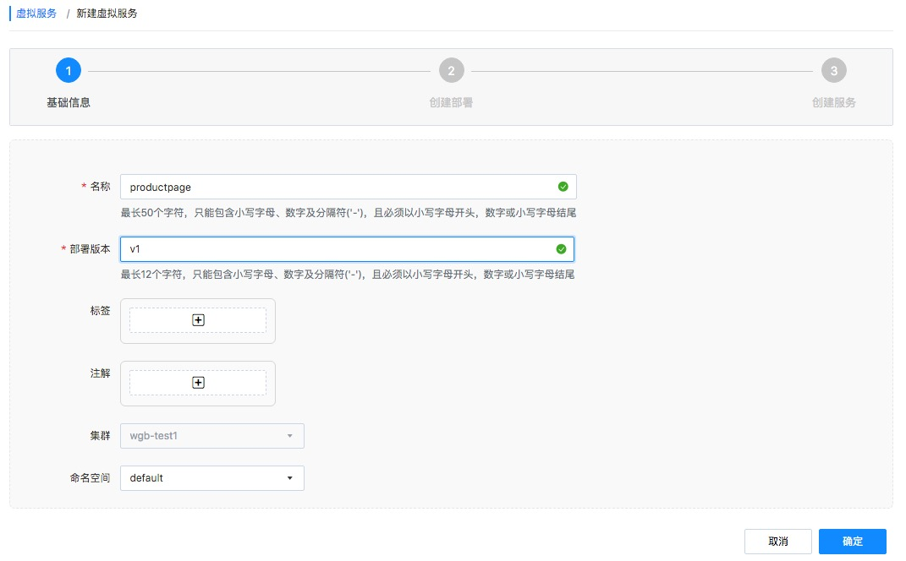Select step 1 circle labeled 基础信息

69,70
